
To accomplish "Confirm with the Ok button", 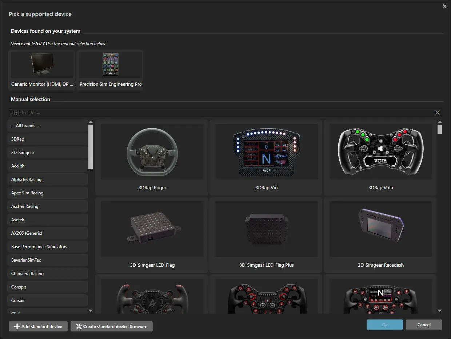I will tap(385, 324).
